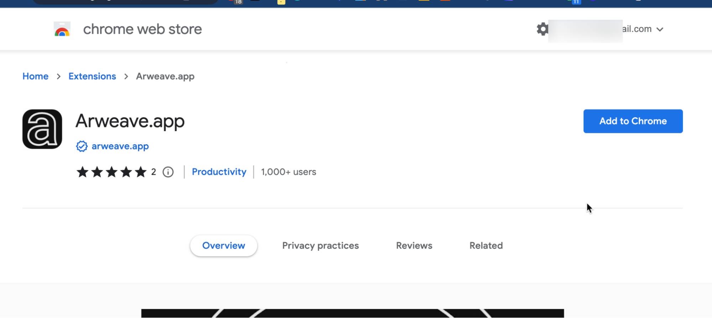Click the extension badge showing 18
This screenshot has width=712, height=318.
[238, 2]
